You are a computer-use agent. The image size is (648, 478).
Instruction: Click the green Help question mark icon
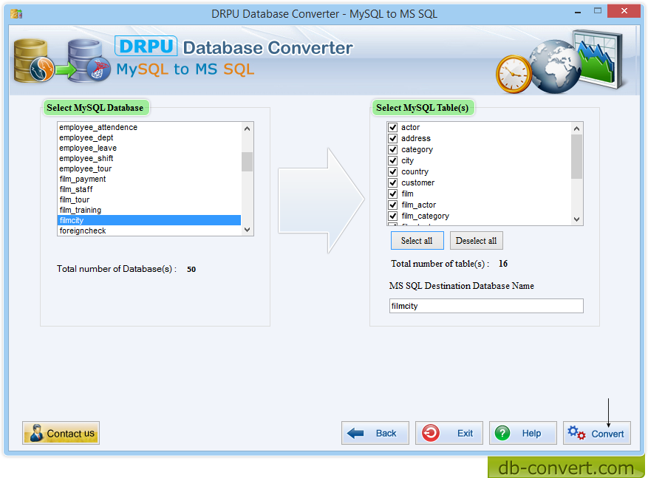(x=502, y=433)
